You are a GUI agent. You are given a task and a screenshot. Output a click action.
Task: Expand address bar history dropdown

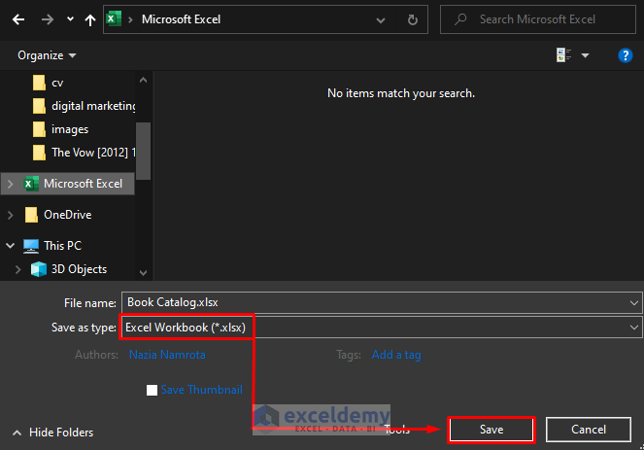pos(381,19)
